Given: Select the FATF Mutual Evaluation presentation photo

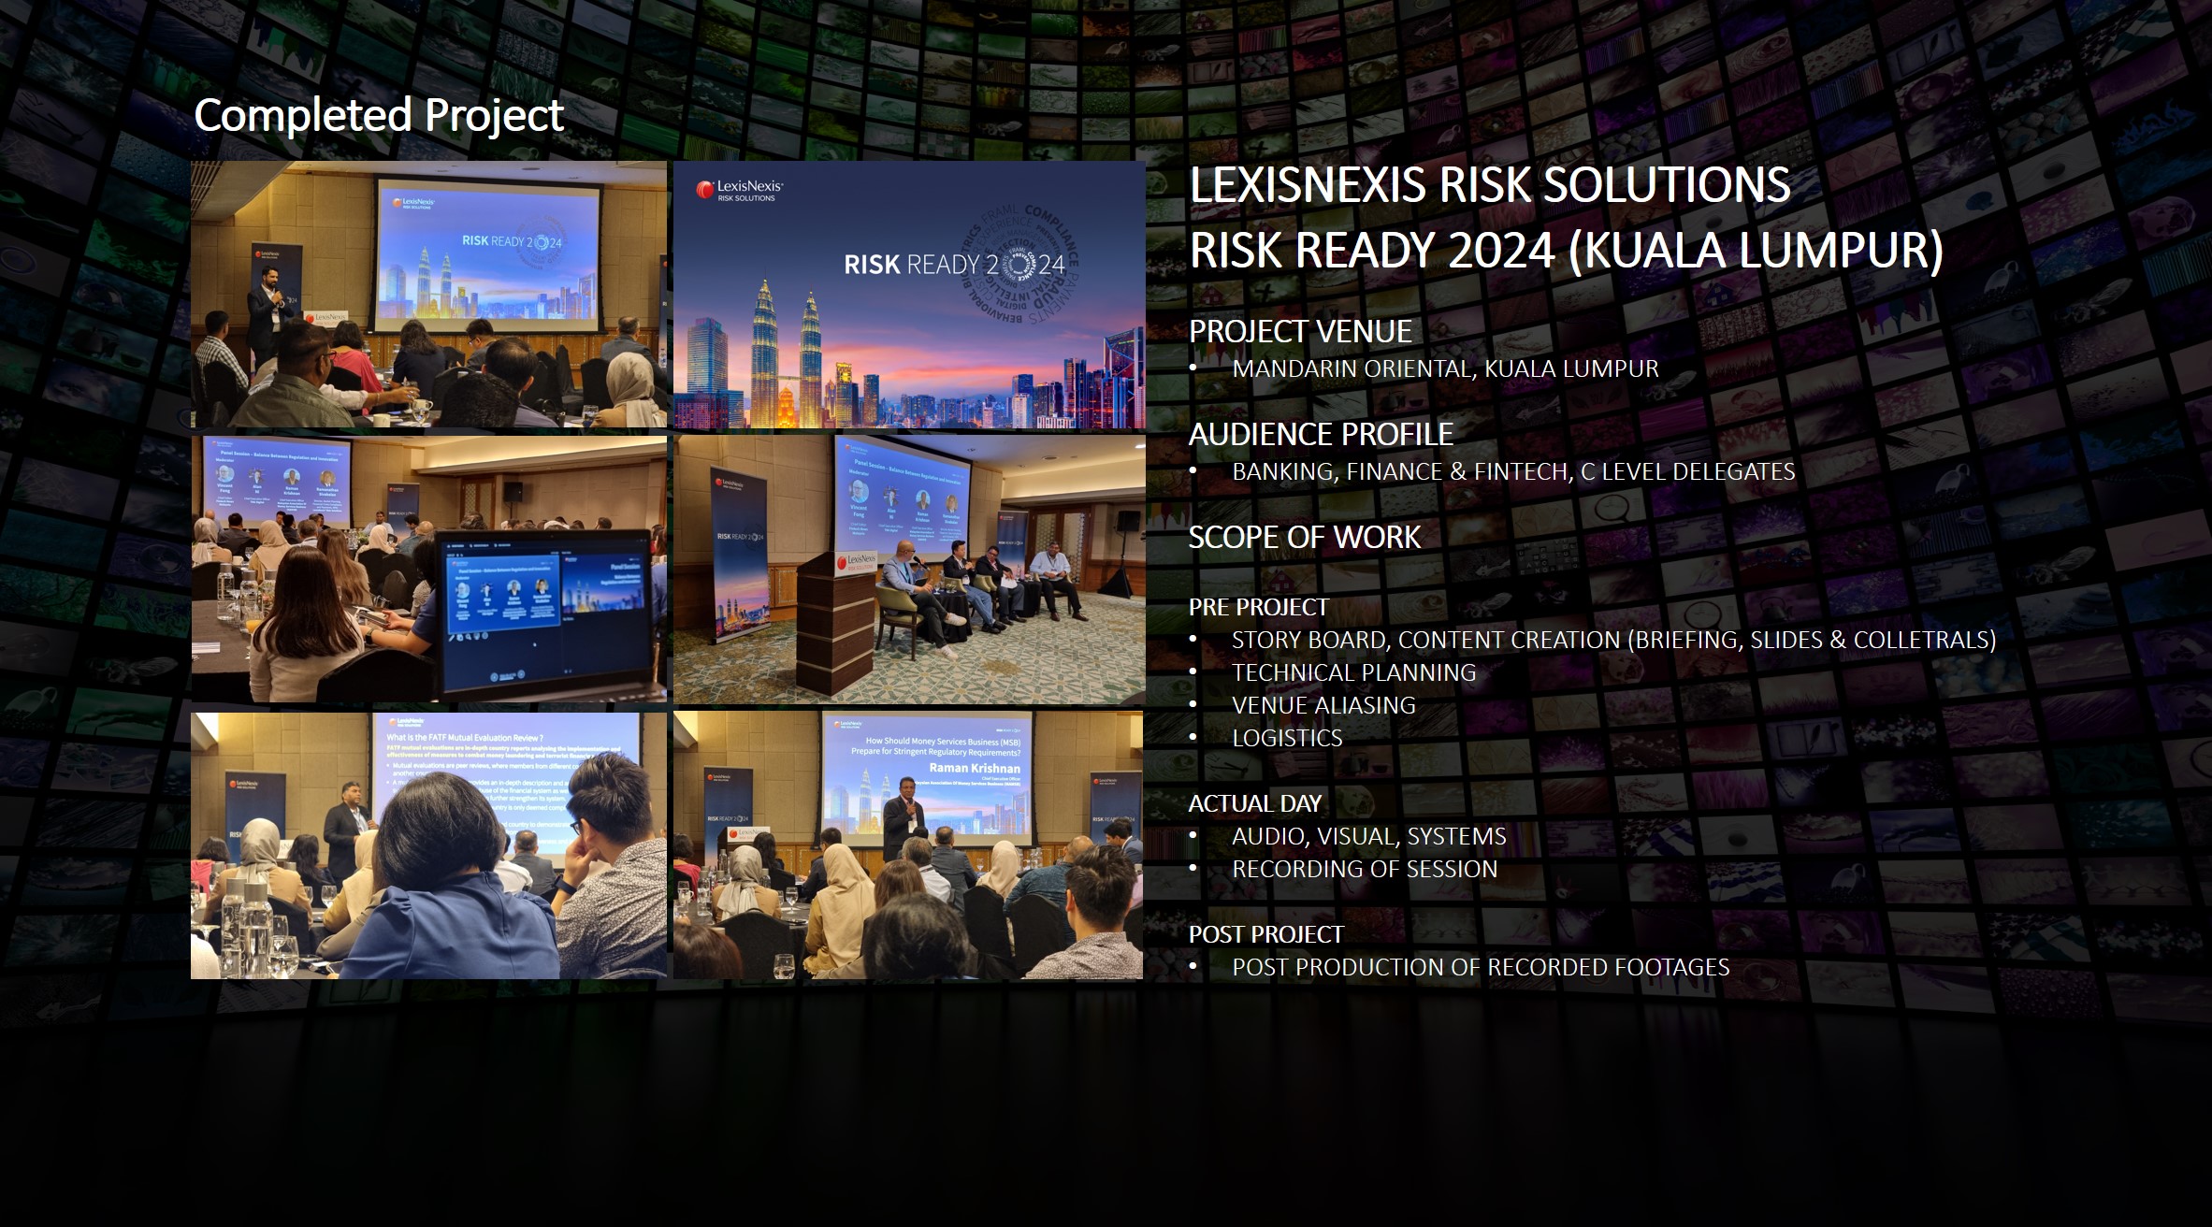Looking at the screenshot, I should [429, 845].
